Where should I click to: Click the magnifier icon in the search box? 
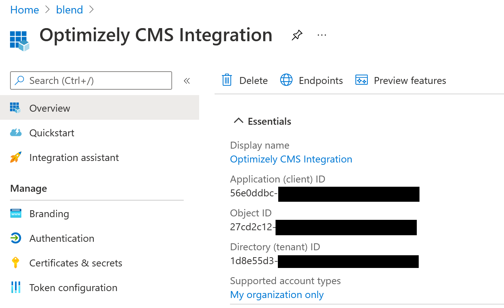[x=19, y=80]
